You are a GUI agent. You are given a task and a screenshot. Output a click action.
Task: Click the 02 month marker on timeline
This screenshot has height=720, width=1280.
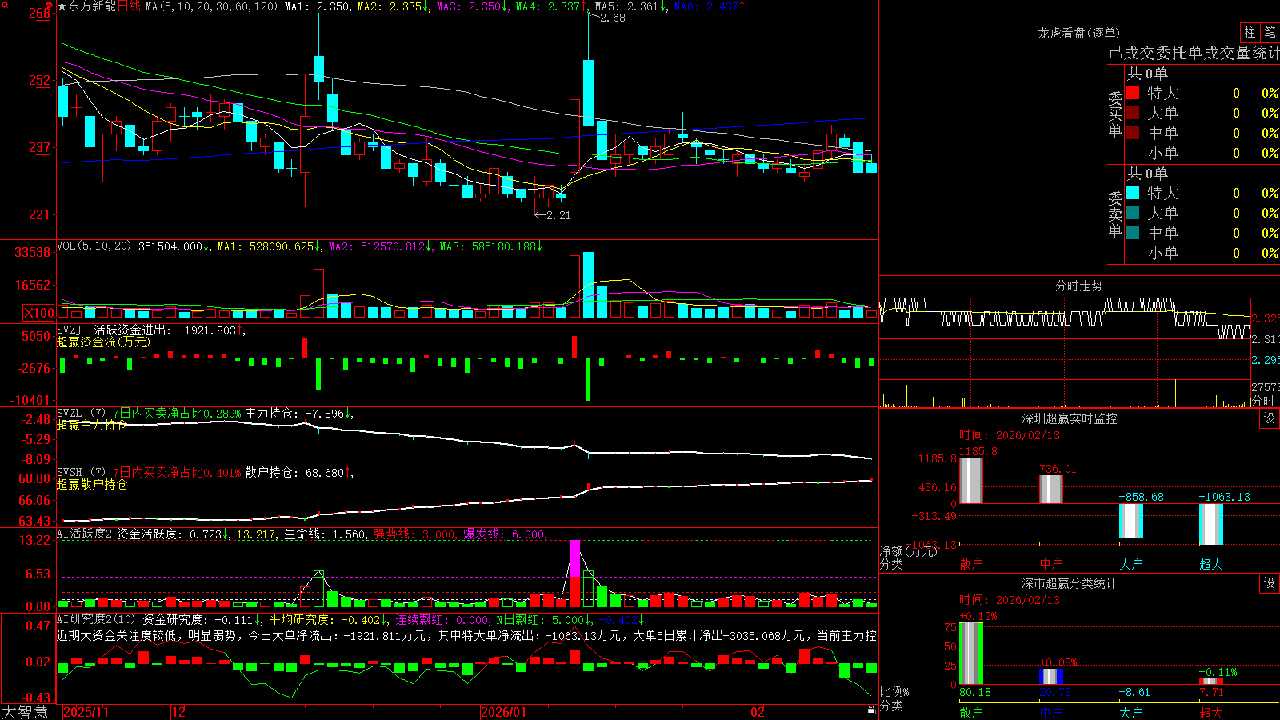(x=758, y=712)
